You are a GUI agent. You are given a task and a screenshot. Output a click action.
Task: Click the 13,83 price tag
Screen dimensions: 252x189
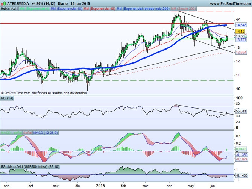(x=240, y=36)
